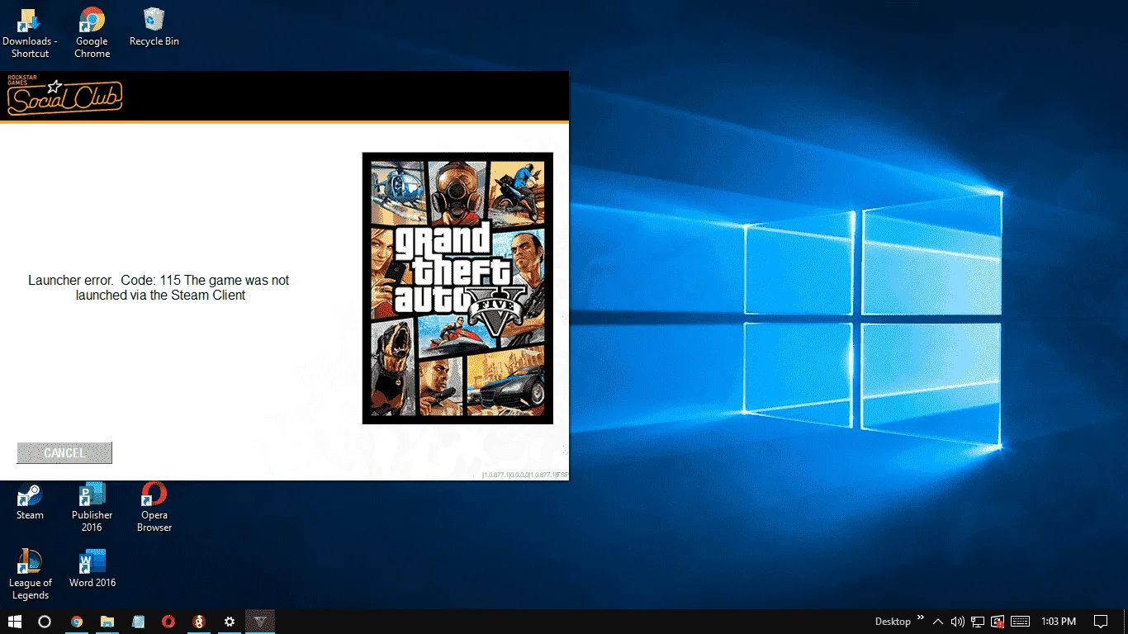Select the Launcher error Code 115 message text
This screenshot has height=634, width=1128.
(x=159, y=287)
